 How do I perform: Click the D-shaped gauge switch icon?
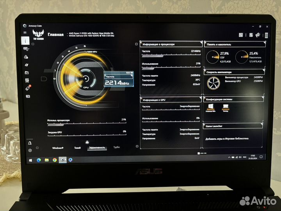pyautogui.click(x=44, y=79)
